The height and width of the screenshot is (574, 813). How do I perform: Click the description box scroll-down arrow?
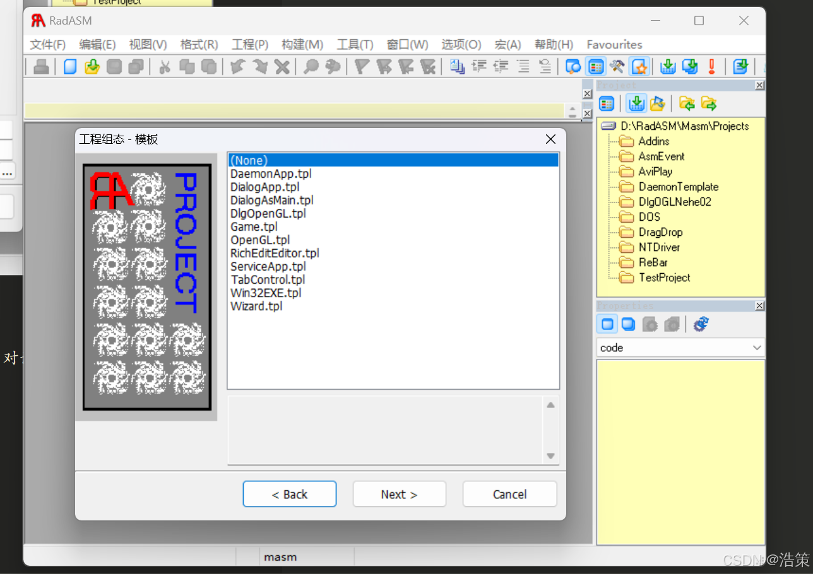(550, 456)
